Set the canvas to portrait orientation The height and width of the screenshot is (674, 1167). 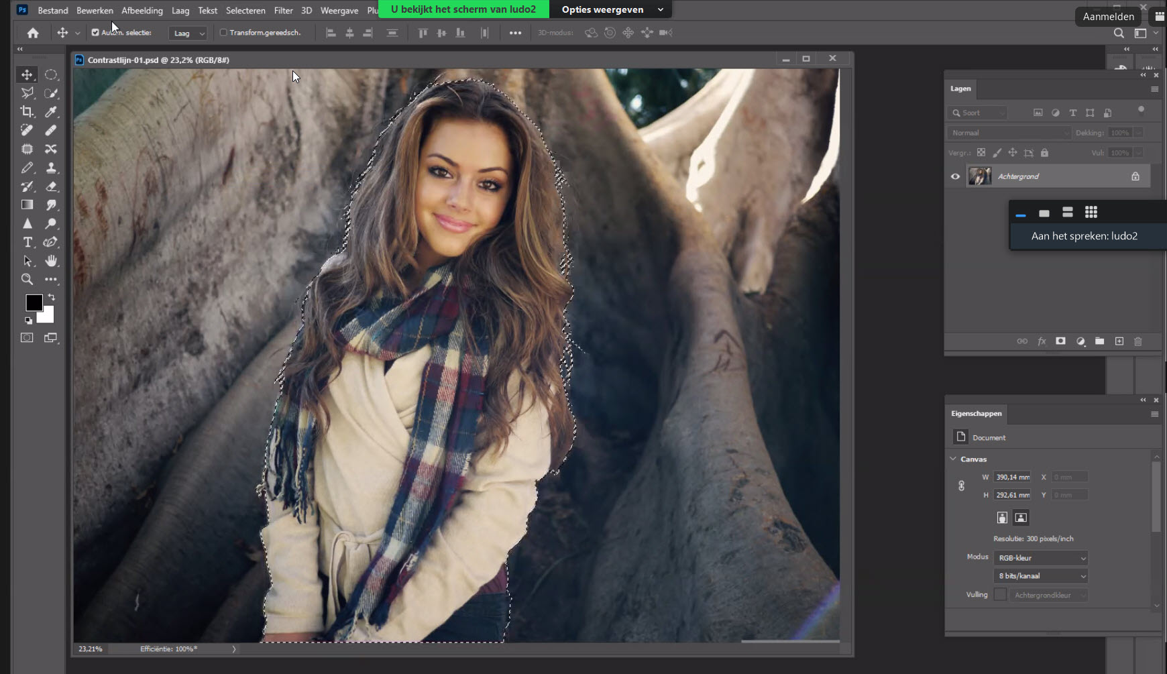[x=1002, y=517]
